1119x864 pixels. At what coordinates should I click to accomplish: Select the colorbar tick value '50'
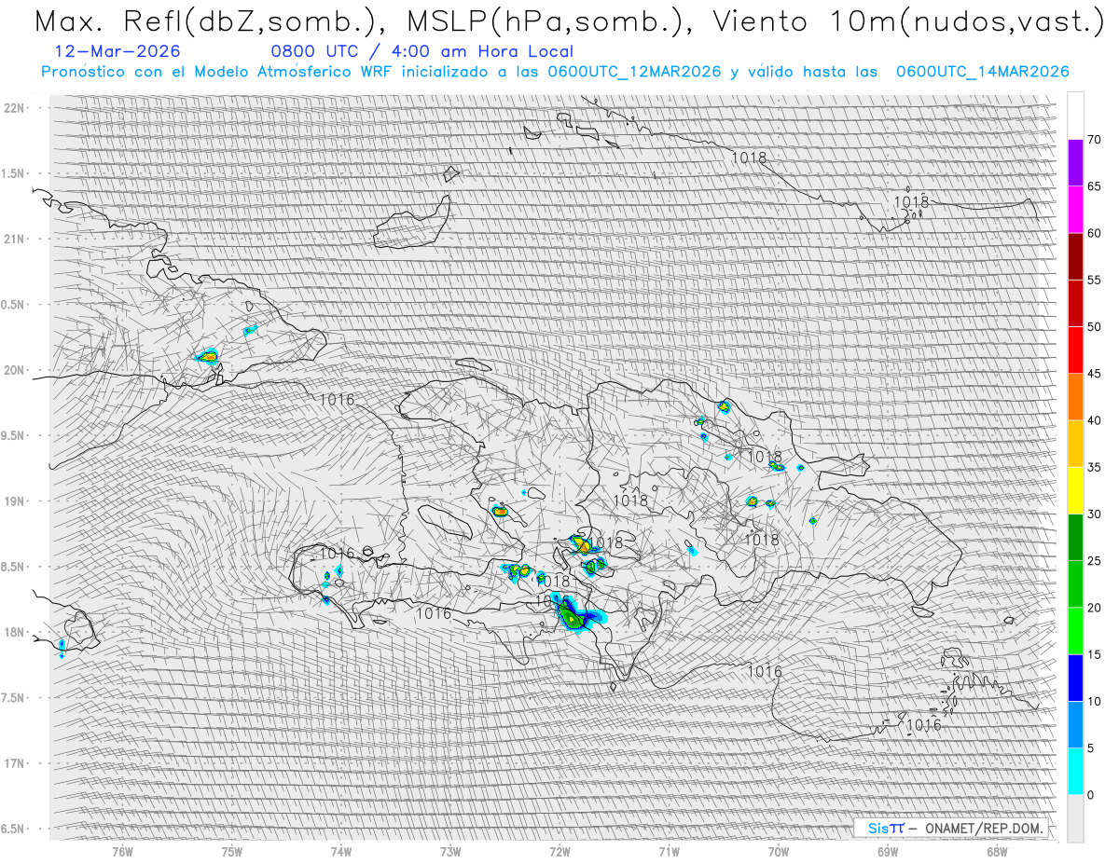[x=1094, y=327]
